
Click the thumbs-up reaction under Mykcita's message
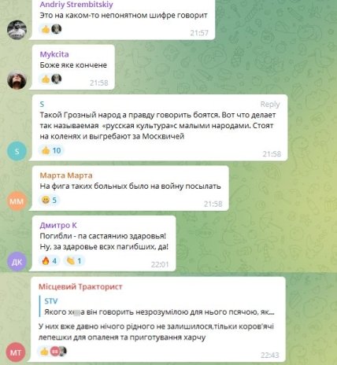51,79
